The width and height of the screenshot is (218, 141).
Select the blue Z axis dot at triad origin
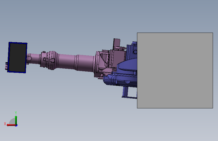(16, 125)
